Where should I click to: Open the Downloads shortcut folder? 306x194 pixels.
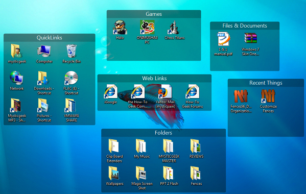43,78
